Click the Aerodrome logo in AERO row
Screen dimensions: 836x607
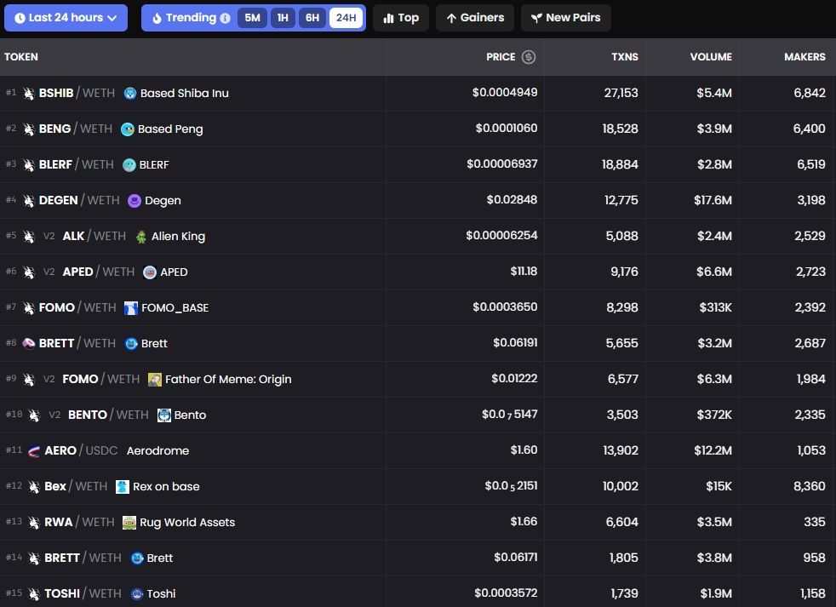click(34, 451)
